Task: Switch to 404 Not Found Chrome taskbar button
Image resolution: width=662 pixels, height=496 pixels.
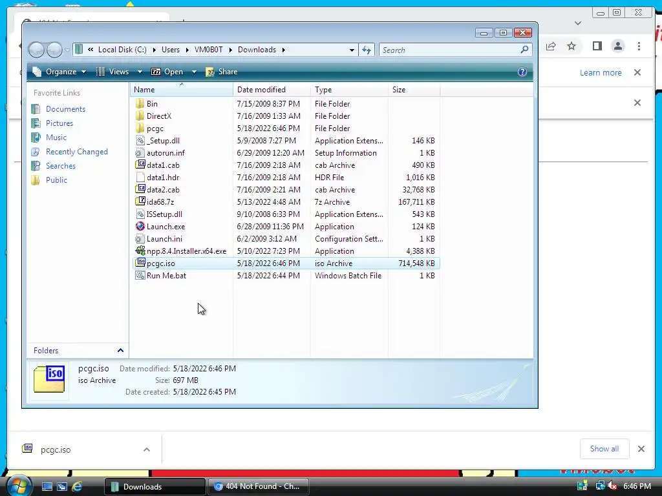Action: click(258, 486)
